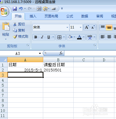Screen dimensions: 116x119
Task: Select row 10 header
Action: point(4,110)
